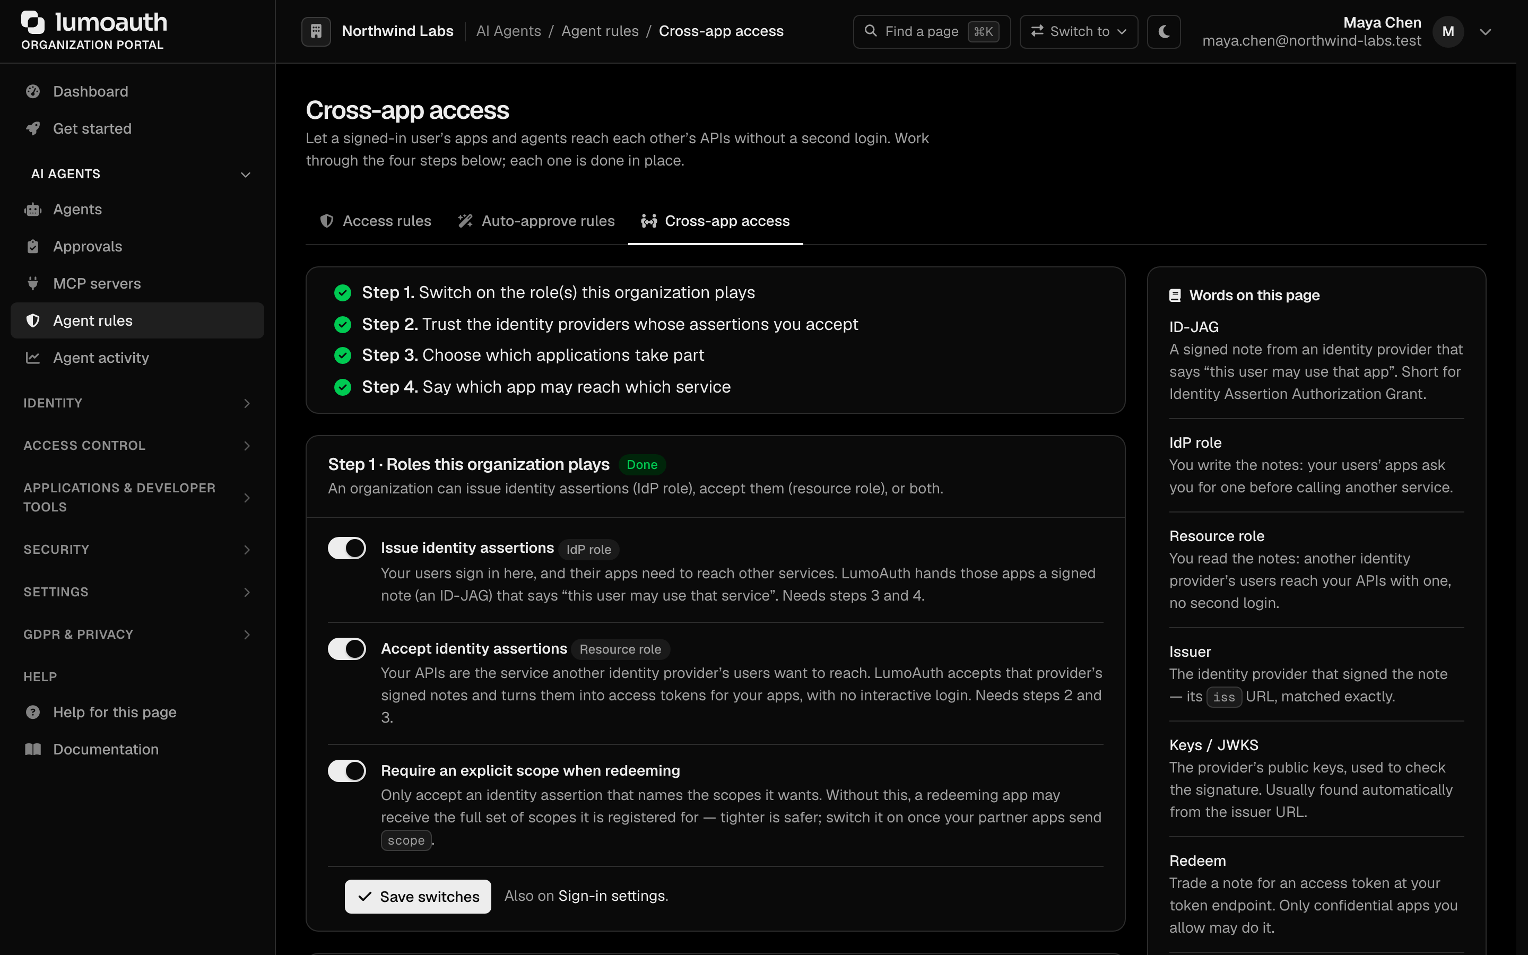
Task: Open the user account menu chevron
Action: (1486, 32)
